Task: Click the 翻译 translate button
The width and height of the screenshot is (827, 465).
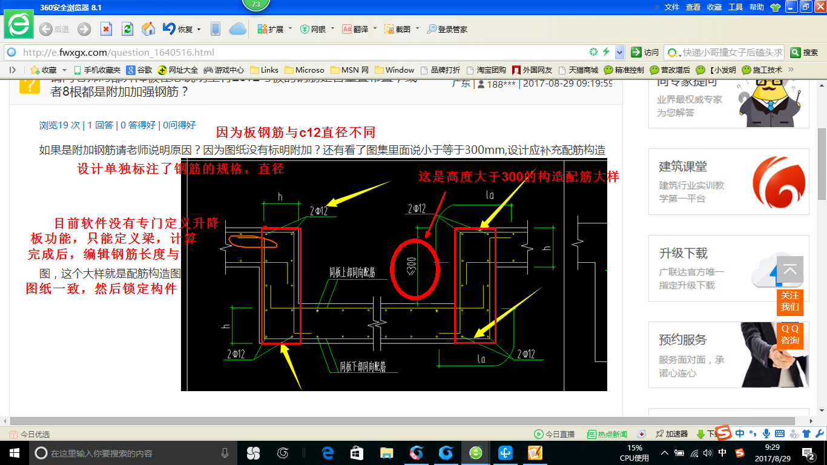Action: click(x=355, y=29)
